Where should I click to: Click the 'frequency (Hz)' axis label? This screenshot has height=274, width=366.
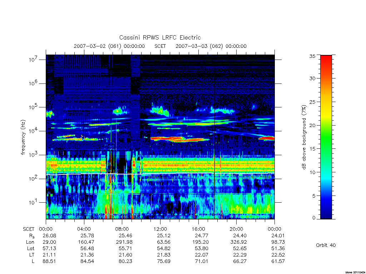(x=23, y=137)
